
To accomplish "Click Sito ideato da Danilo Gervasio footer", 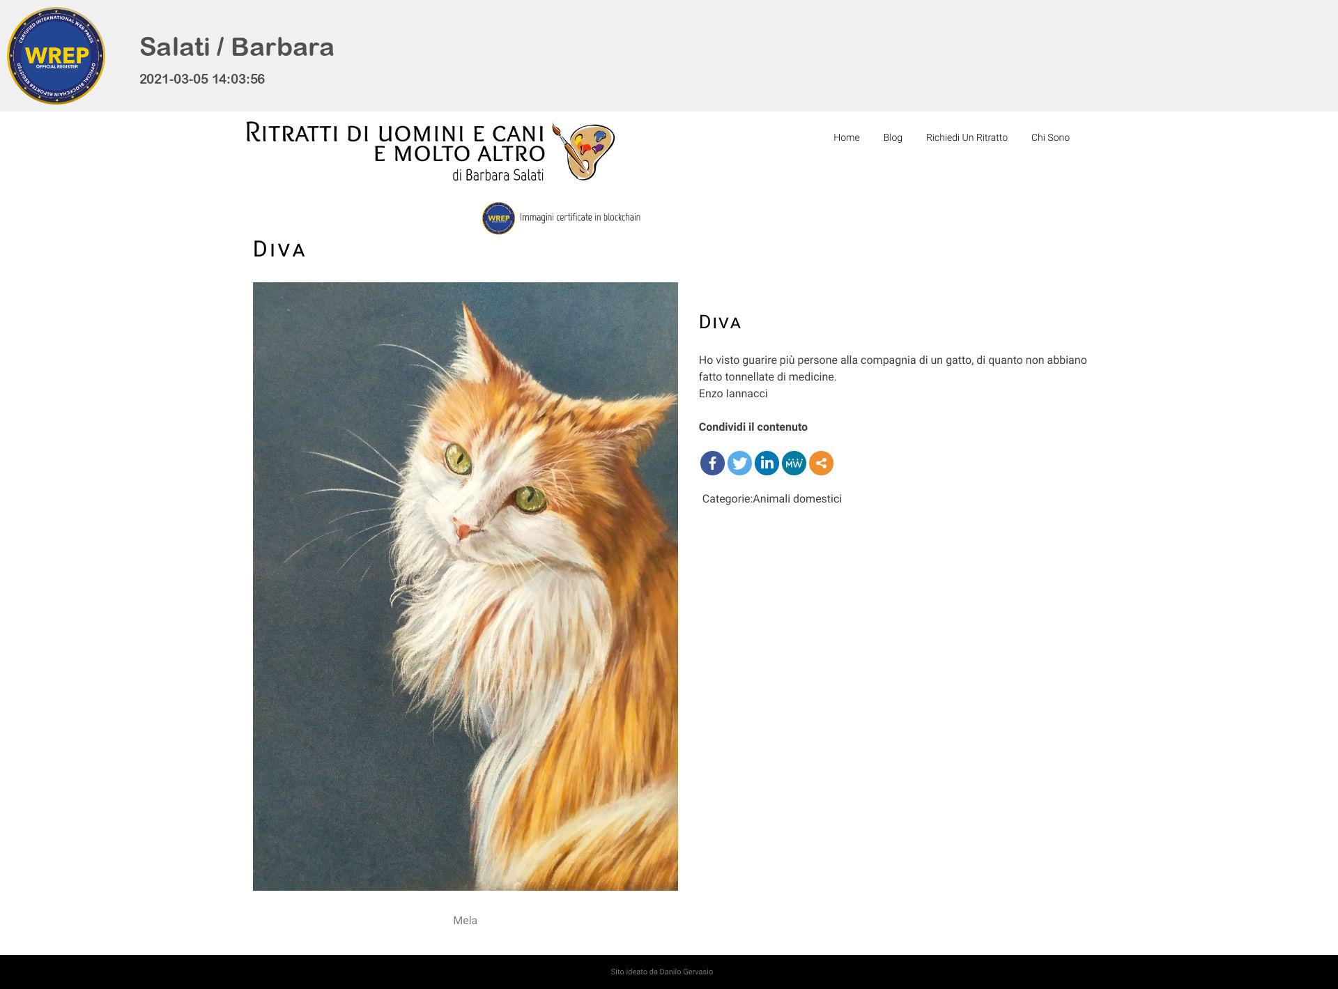I will [661, 972].
